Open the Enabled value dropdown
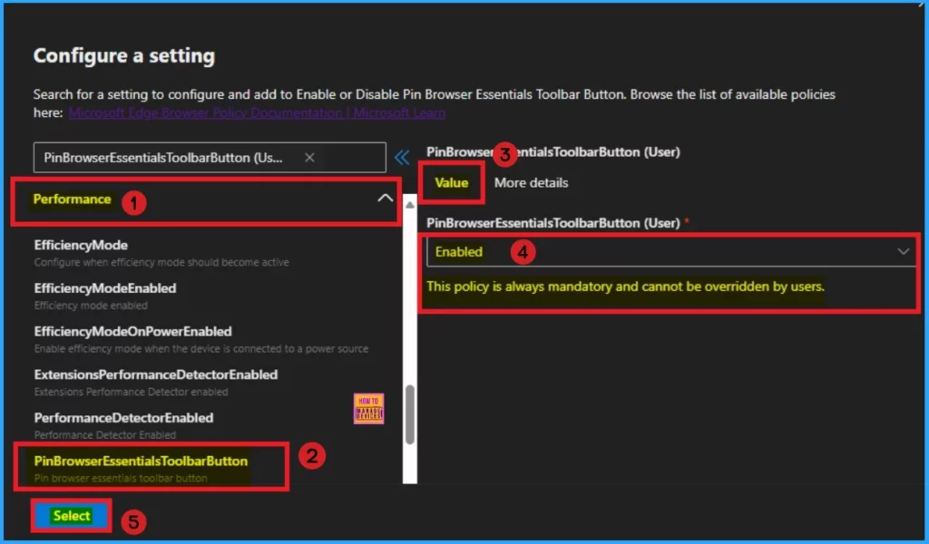The width and height of the screenshot is (929, 544). click(x=670, y=251)
